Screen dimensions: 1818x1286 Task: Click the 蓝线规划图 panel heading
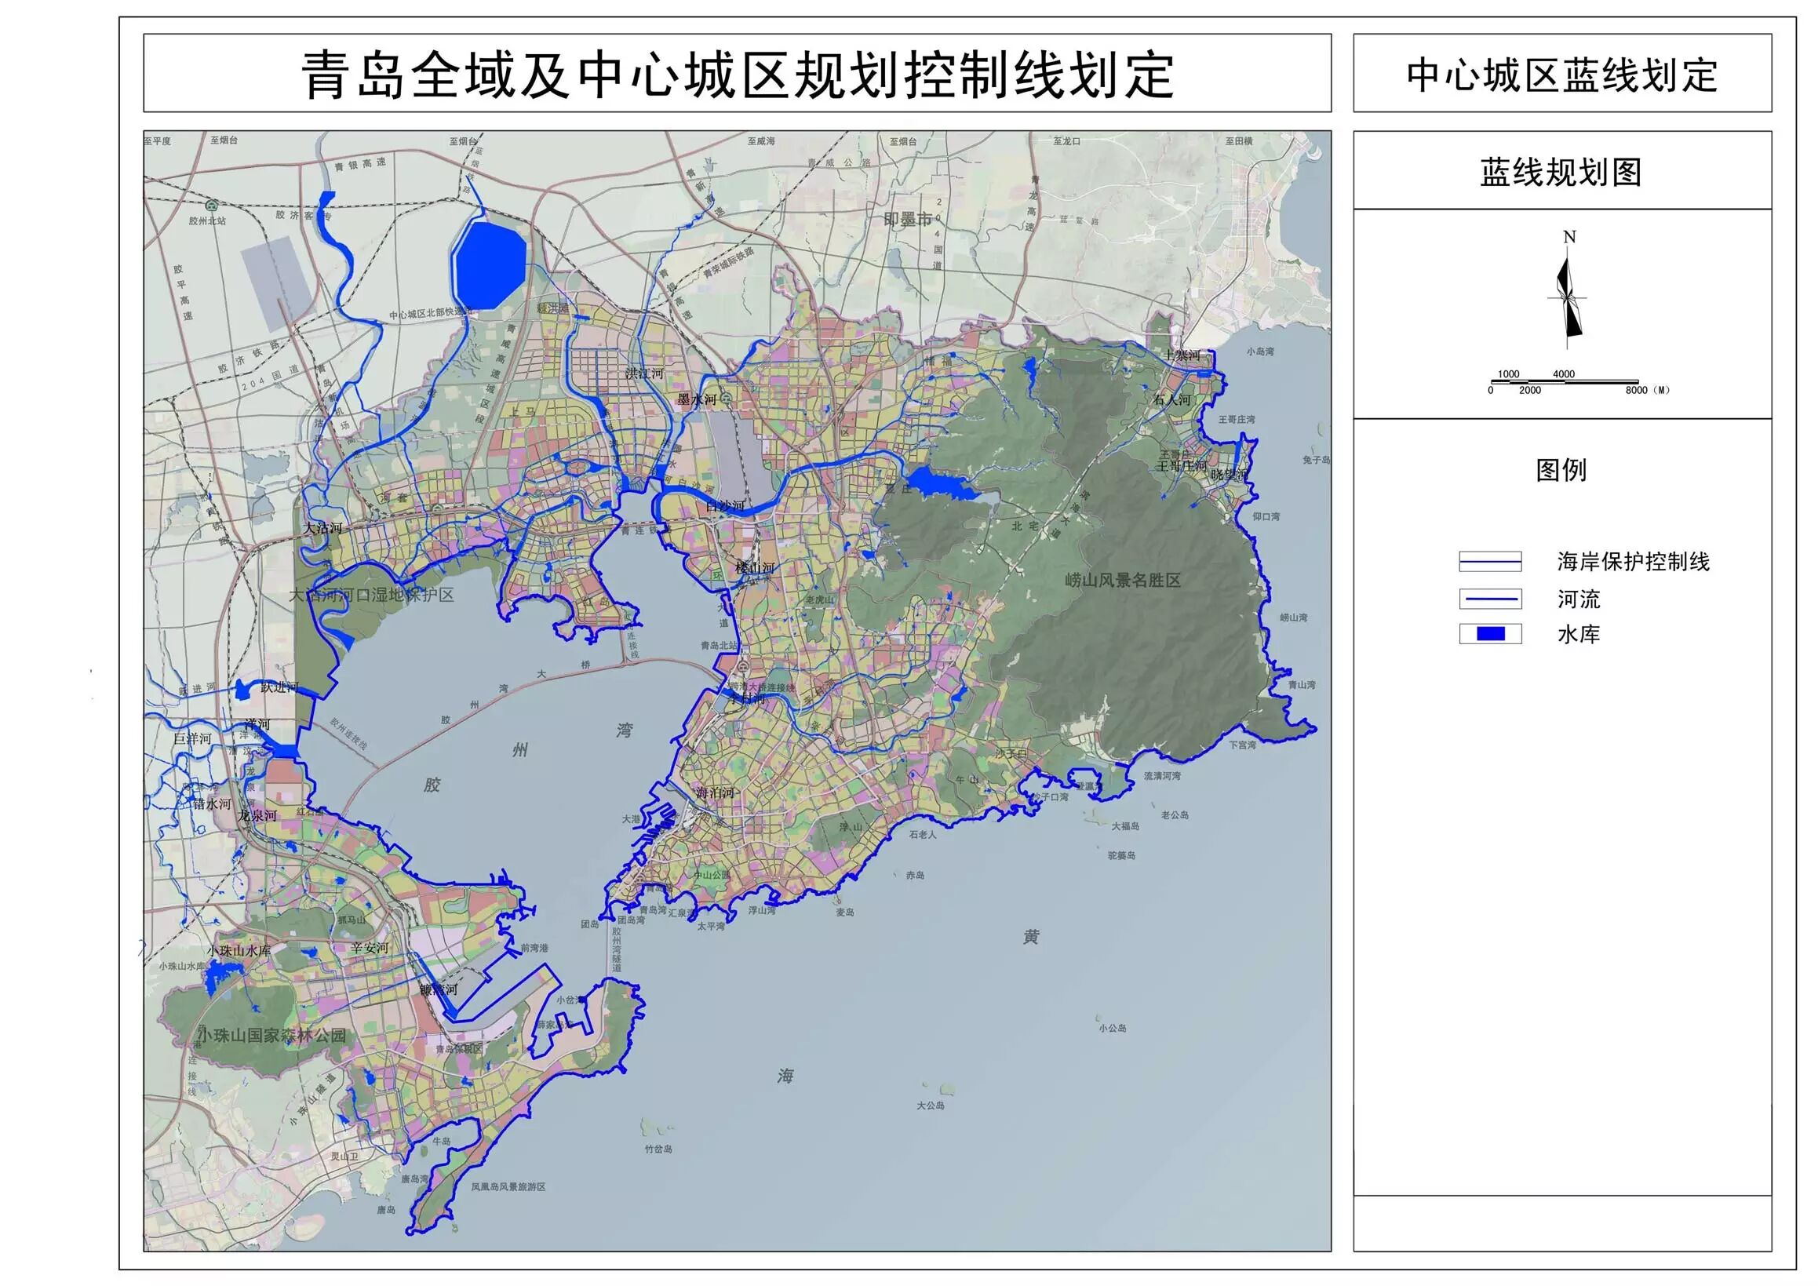(1561, 172)
